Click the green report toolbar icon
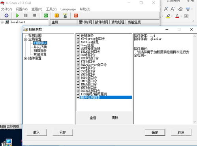 point(46,15)
